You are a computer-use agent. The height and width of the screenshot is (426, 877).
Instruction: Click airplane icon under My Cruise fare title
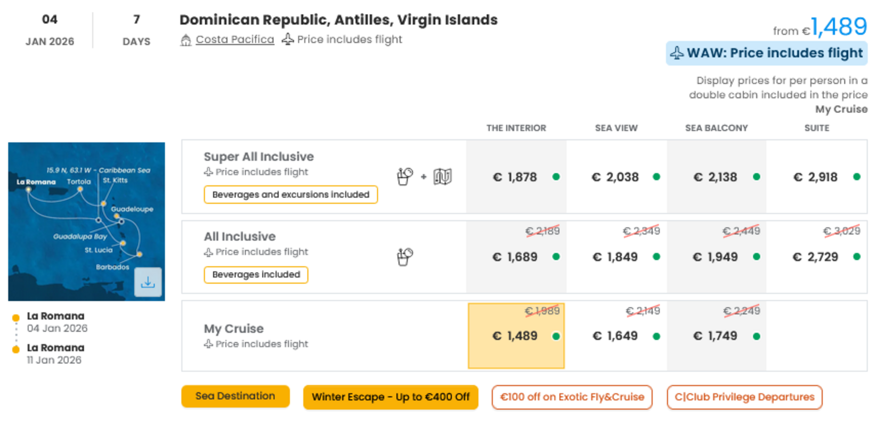[x=208, y=344]
